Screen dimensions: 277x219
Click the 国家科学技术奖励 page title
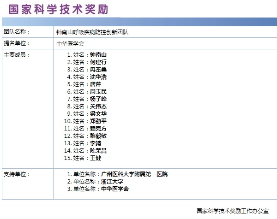[58, 9]
